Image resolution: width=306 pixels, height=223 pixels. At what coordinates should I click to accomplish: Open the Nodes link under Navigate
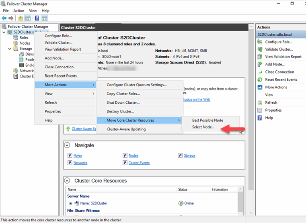[133, 155]
